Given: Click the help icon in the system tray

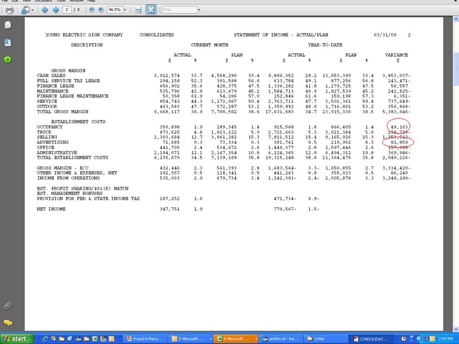Looking at the screenshot, I should [404, 339].
